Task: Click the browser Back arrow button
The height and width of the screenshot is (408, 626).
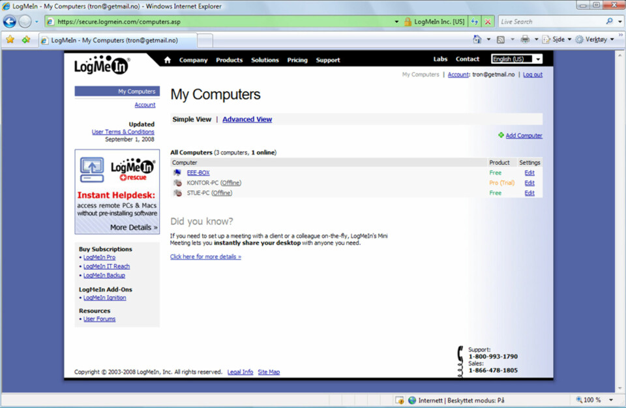Action: click(x=10, y=21)
